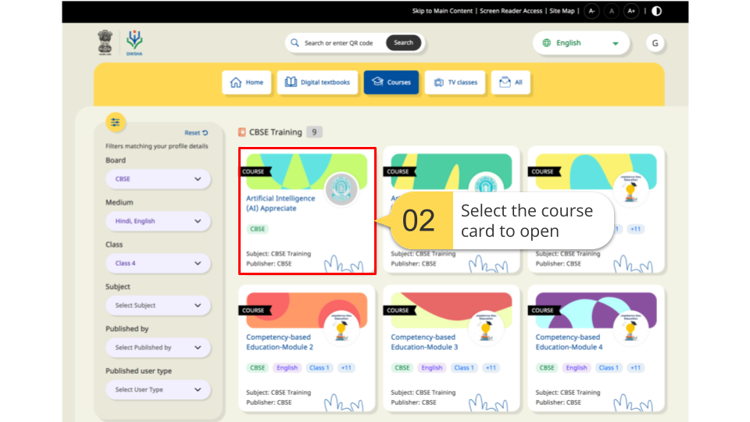Image resolution: width=750 pixels, height=422 pixels.
Task: Switch to TV classes tab
Action: [x=455, y=82]
